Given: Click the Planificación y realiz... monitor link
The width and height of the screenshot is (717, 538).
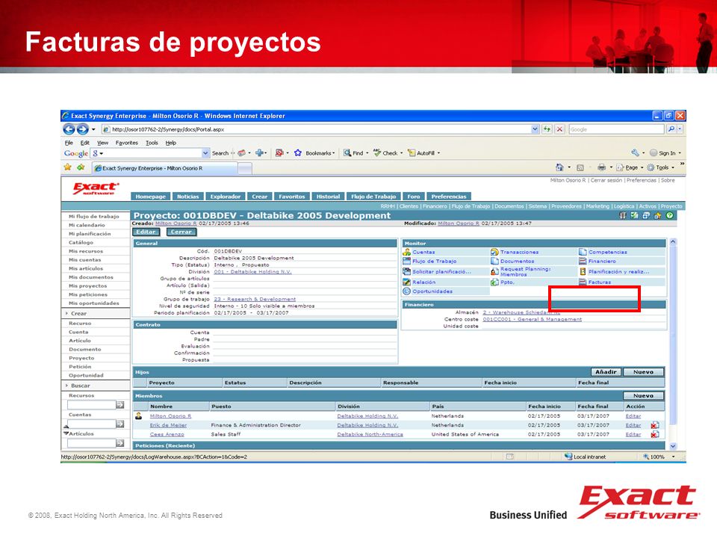Looking at the screenshot, I should pyautogui.click(x=618, y=272).
